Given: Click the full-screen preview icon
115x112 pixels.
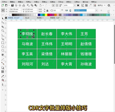Looking at the screenshot, I should [x=78, y=5].
